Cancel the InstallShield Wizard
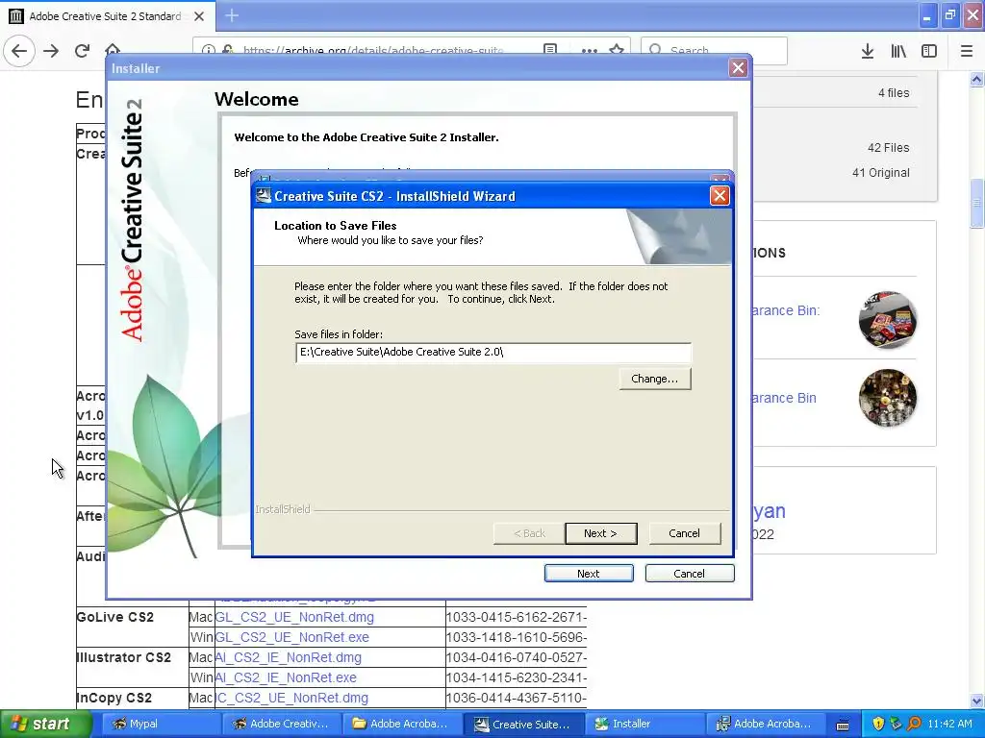 684,533
